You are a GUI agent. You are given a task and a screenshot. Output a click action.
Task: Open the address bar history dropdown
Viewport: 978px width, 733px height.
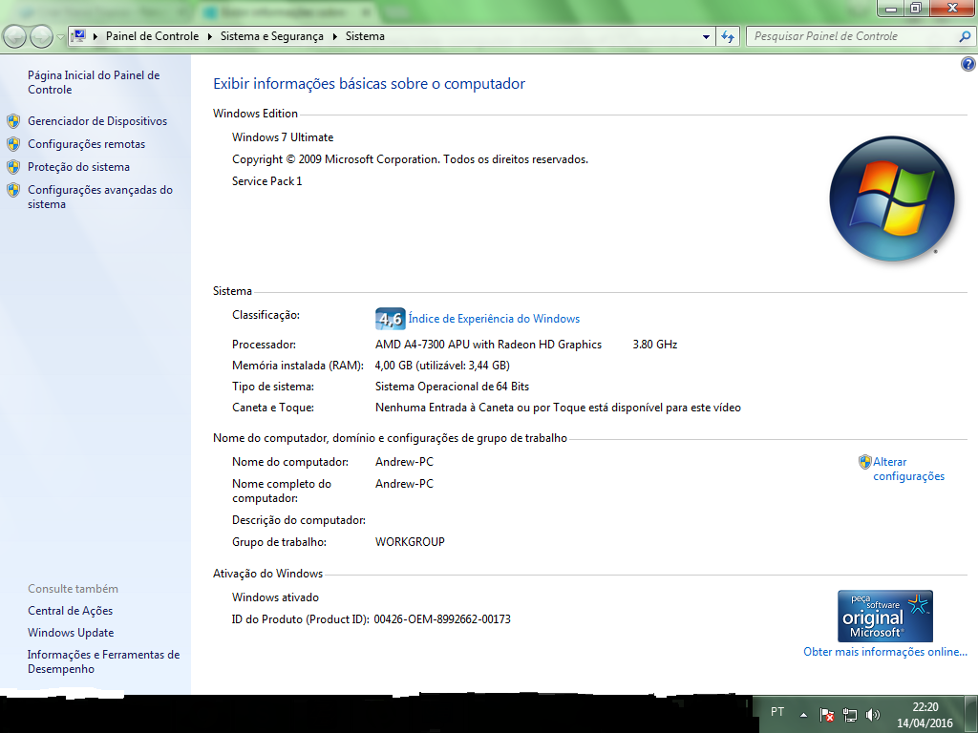(x=706, y=37)
